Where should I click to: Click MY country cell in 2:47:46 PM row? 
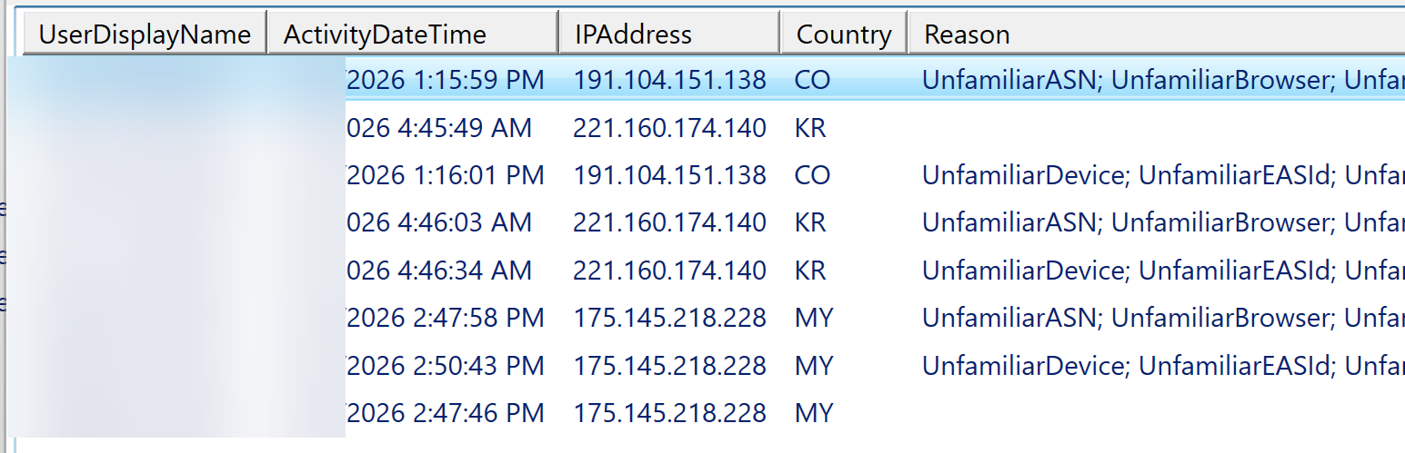[813, 413]
